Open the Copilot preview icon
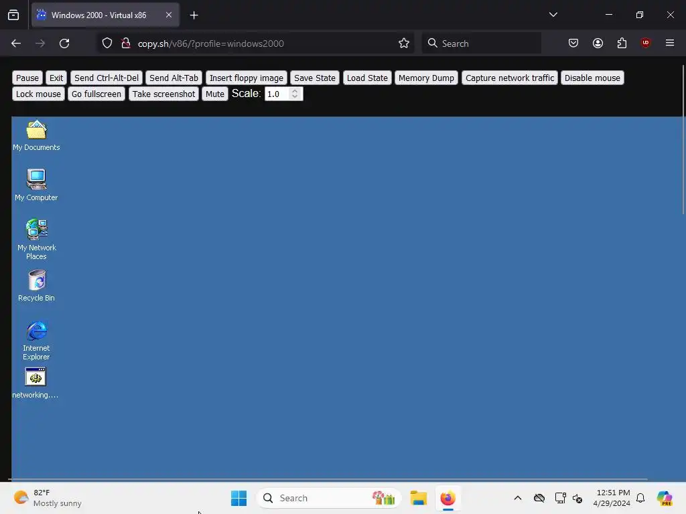 [665, 498]
